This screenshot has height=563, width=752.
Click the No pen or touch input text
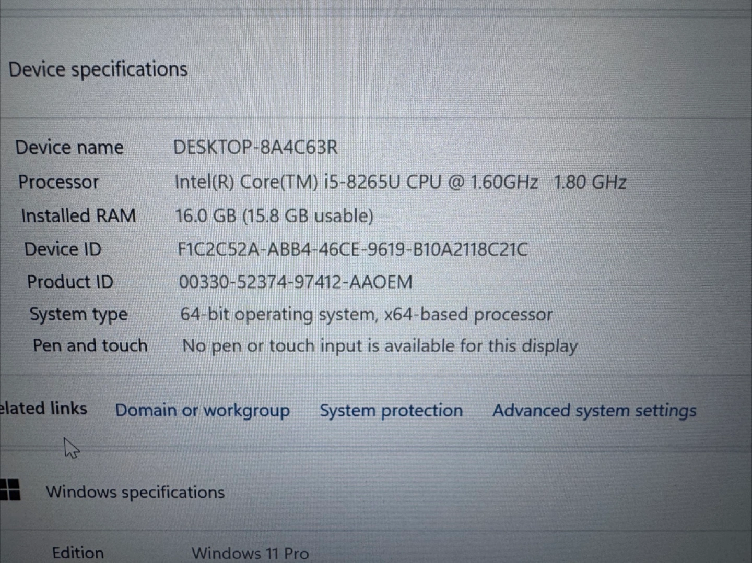tap(380, 346)
